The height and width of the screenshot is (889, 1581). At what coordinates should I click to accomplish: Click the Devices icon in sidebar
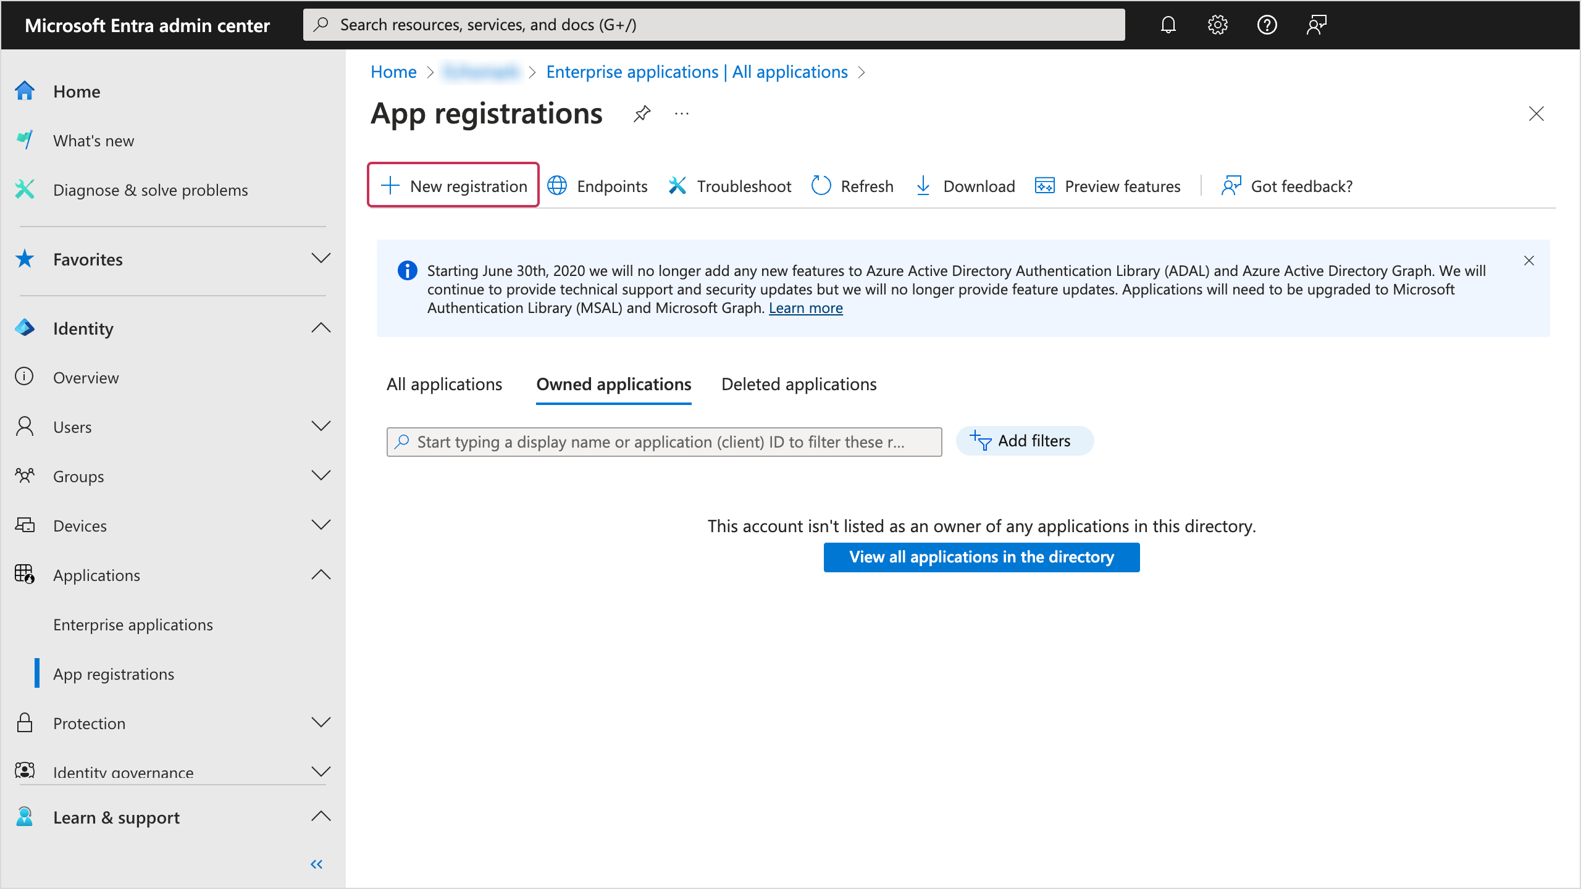25,525
